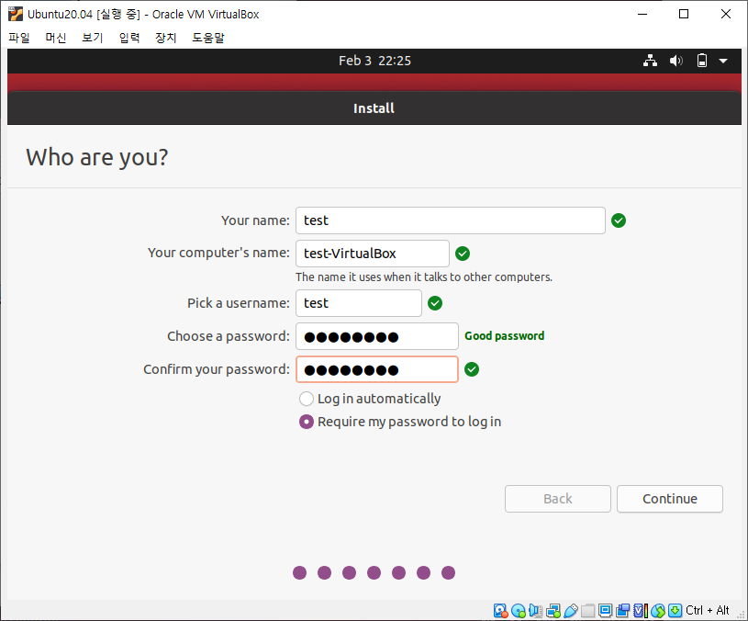Screen dimensions: 748x621
Task: Click the Install title text
Action: click(374, 108)
